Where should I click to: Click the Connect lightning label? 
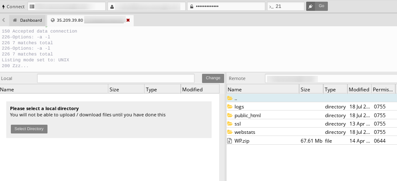13,7
